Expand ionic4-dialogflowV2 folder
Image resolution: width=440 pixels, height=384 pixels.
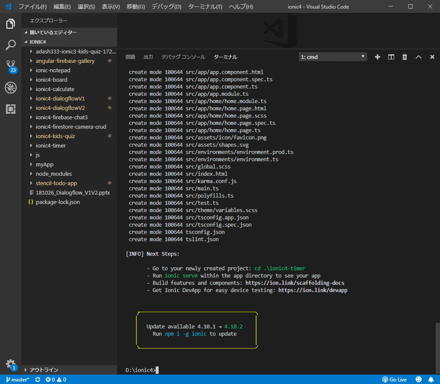[69, 108]
